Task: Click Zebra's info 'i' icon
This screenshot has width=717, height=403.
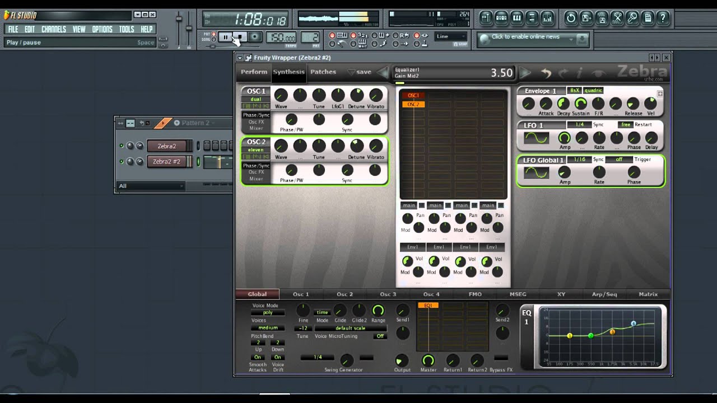Action: tap(580, 73)
